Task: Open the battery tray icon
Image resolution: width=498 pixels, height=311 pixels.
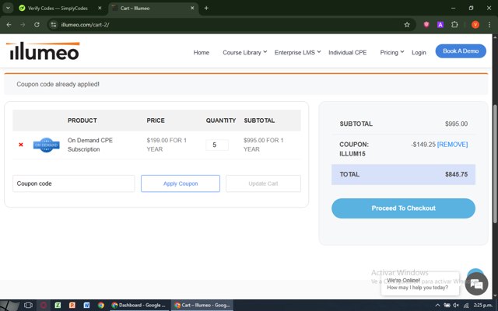Action: (447, 306)
